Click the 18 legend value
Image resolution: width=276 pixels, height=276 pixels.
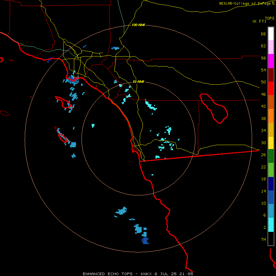tap(263, 179)
